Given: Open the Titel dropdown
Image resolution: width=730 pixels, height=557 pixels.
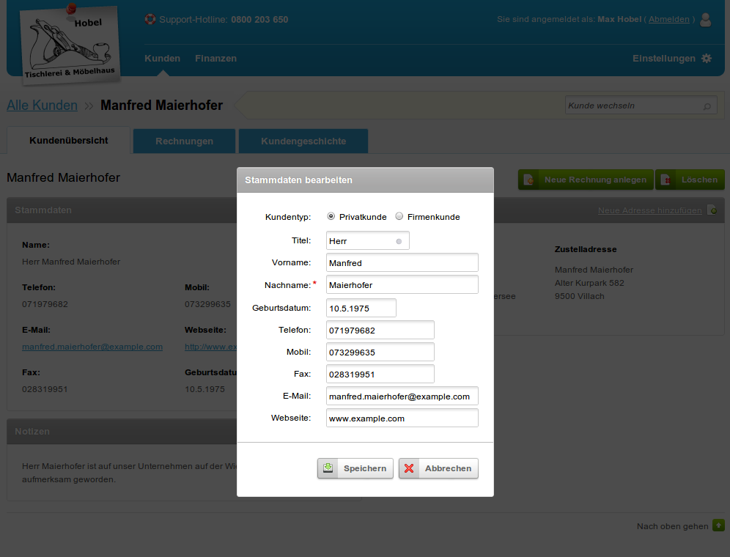Looking at the screenshot, I should click(x=367, y=241).
